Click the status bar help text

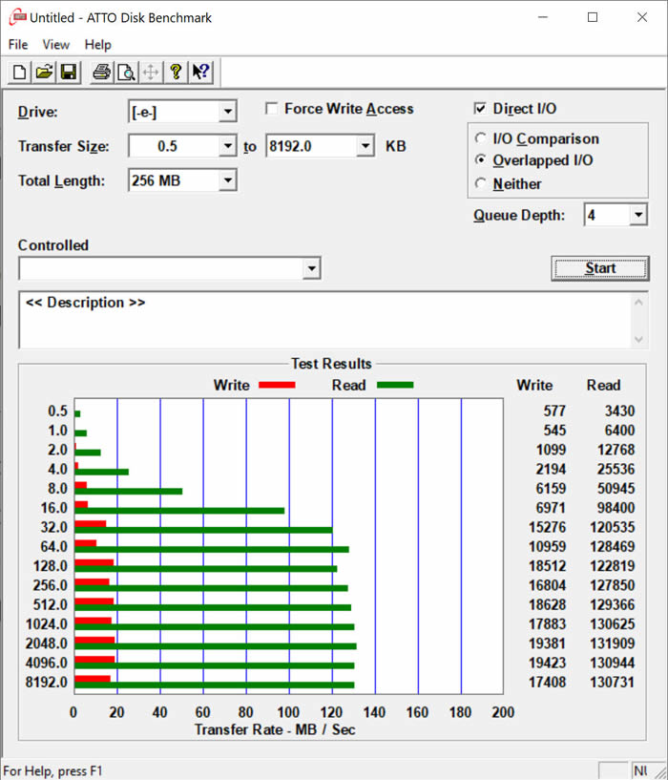pos(52,771)
